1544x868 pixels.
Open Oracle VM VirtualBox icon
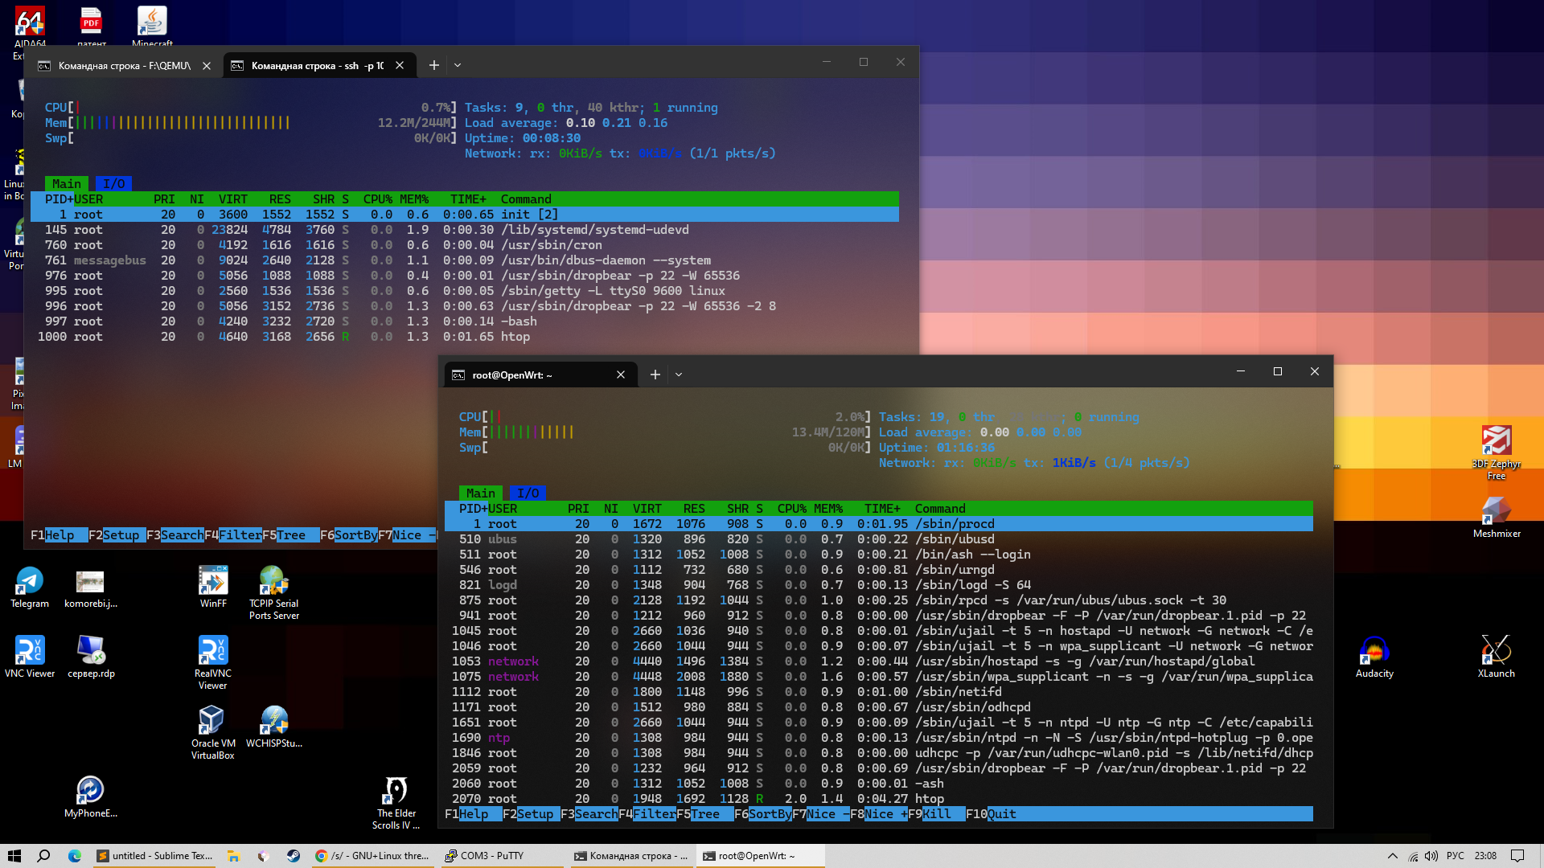coord(213,733)
